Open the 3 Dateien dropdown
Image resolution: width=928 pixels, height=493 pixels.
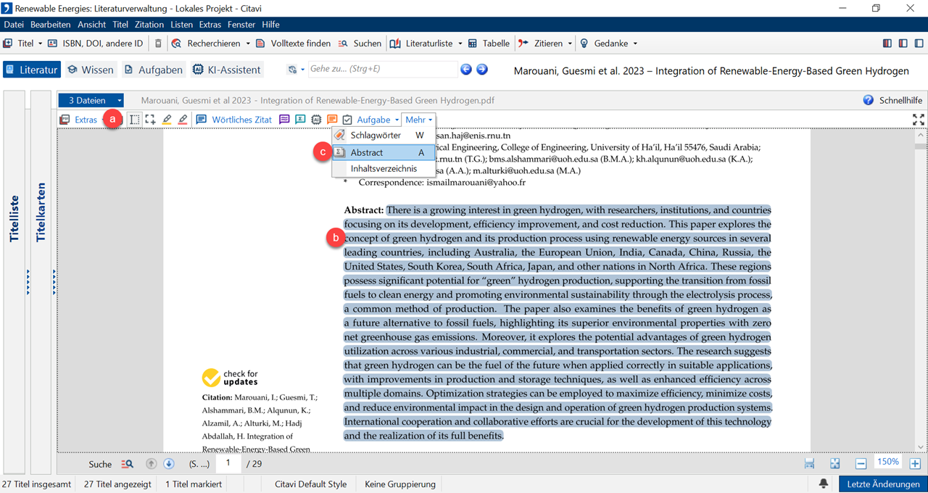pyautogui.click(x=91, y=101)
